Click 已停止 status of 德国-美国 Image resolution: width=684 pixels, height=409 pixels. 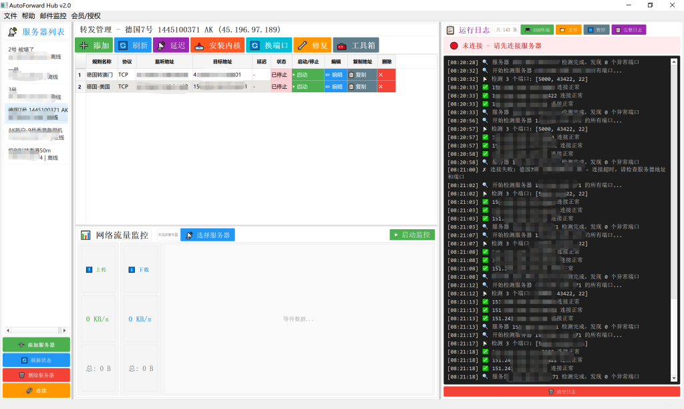(x=281, y=86)
